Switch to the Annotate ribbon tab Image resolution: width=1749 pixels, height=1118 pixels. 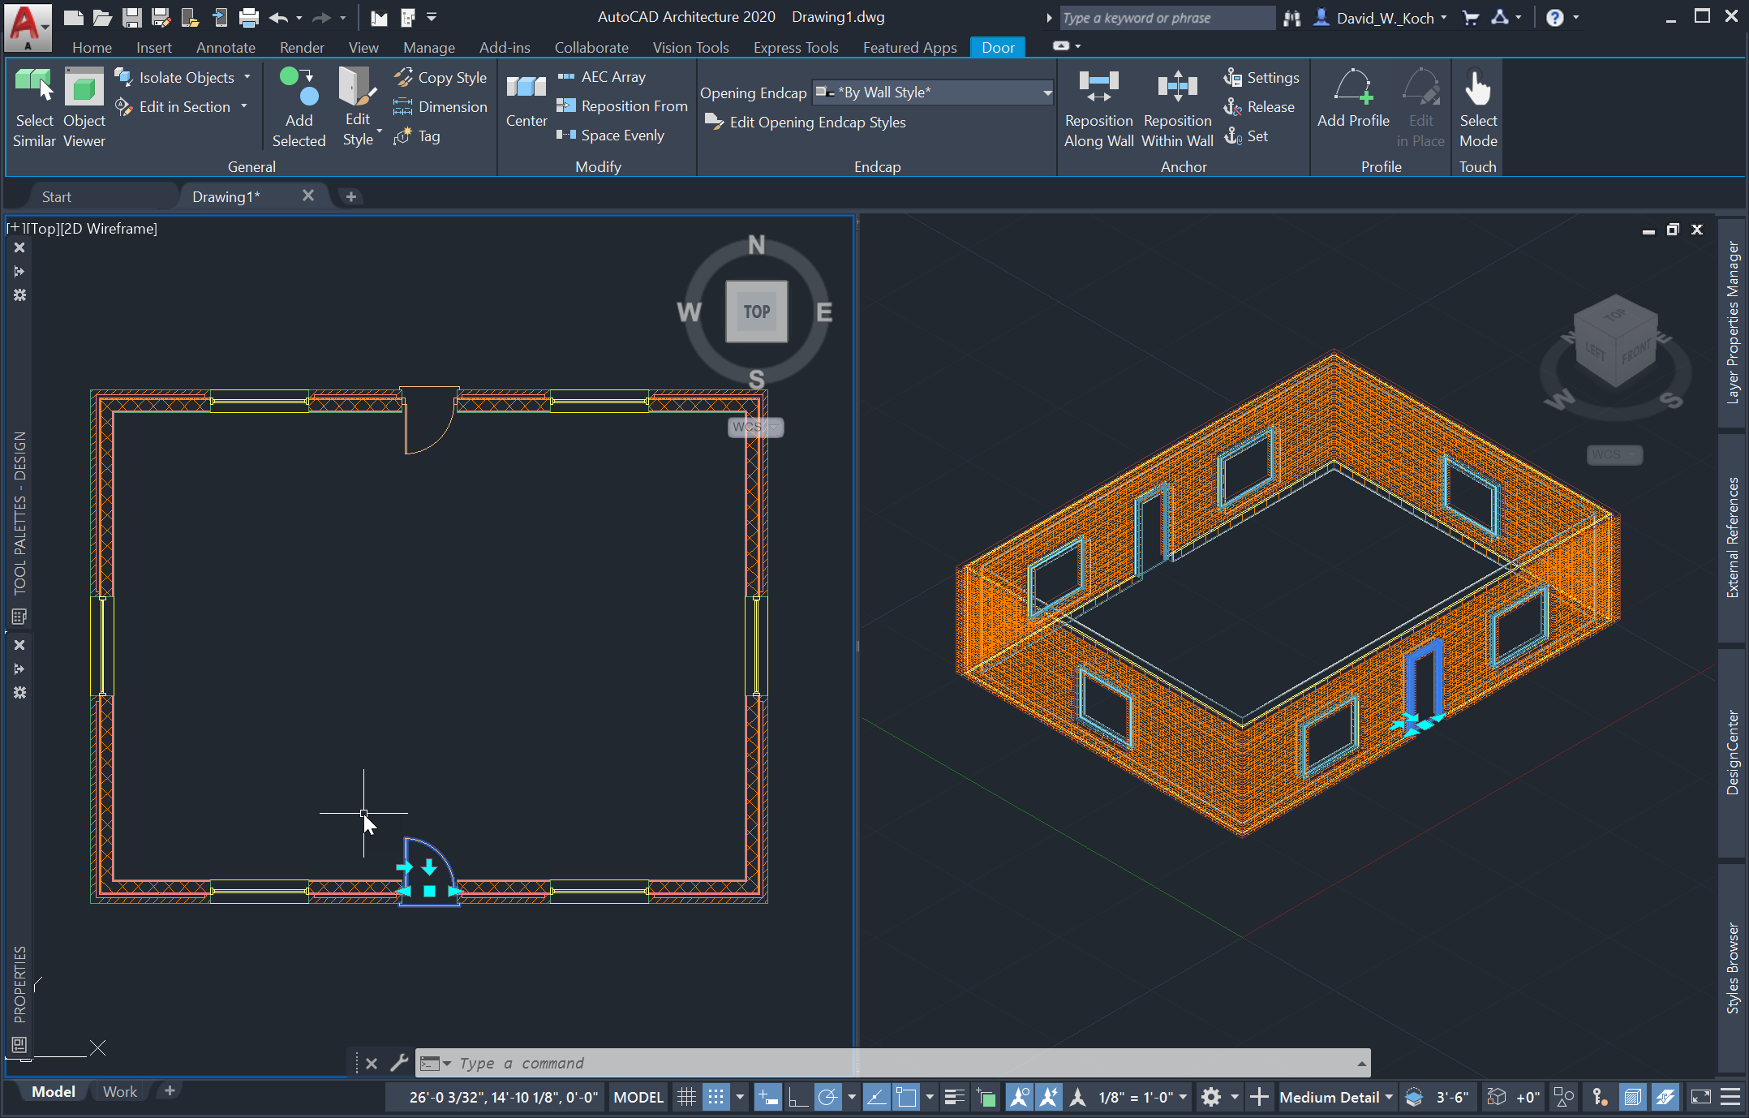coord(226,47)
